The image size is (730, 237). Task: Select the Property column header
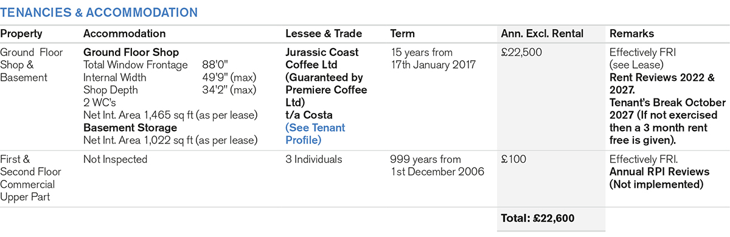pyautogui.click(x=21, y=34)
